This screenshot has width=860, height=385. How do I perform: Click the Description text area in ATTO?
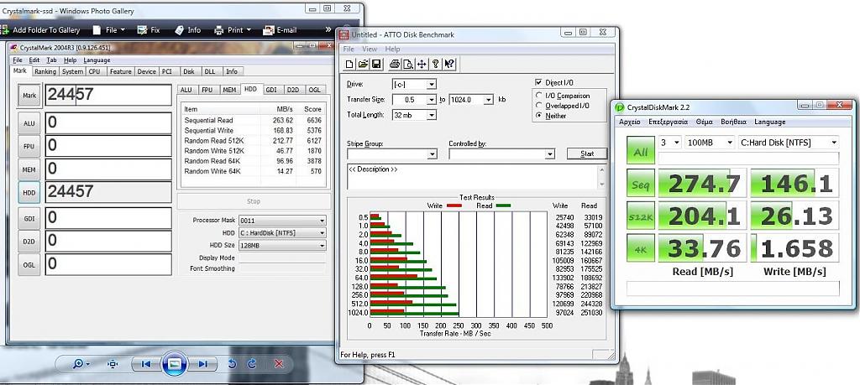tap(473, 177)
